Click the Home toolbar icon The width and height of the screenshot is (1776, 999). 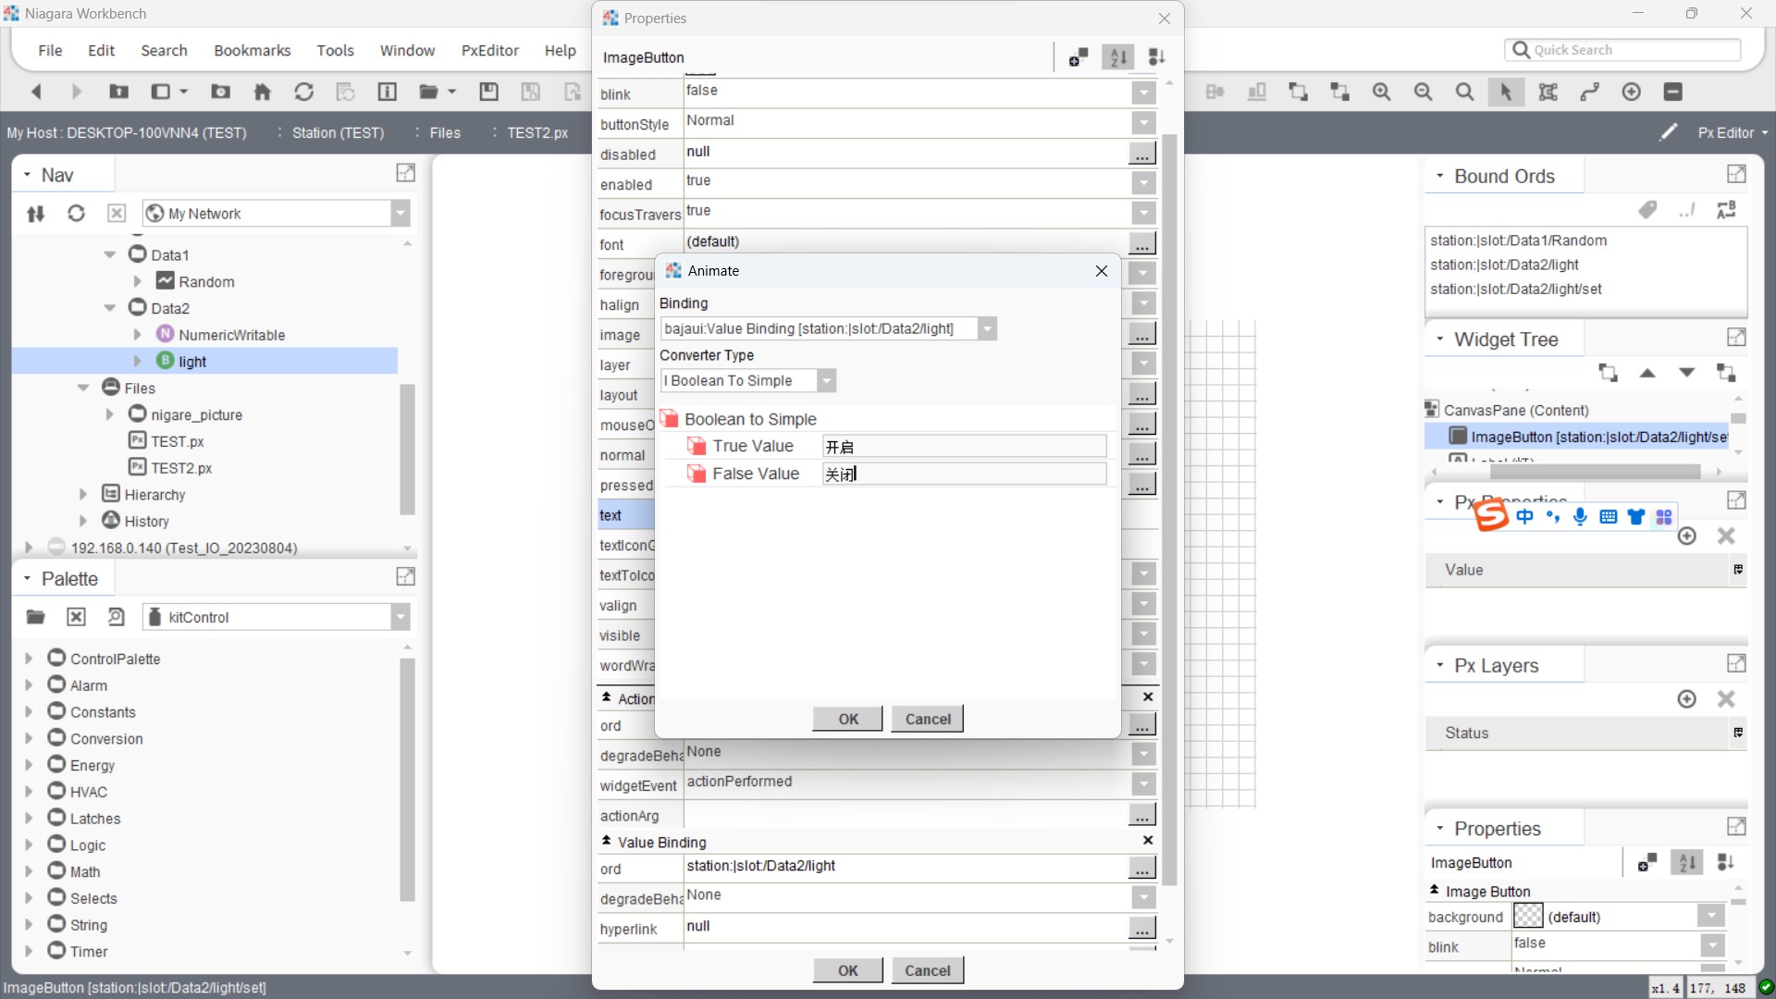pyautogui.click(x=263, y=92)
